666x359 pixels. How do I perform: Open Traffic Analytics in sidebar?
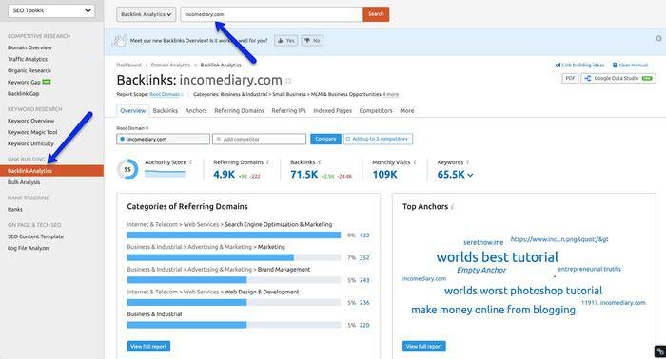tap(28, 59)
